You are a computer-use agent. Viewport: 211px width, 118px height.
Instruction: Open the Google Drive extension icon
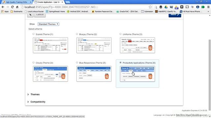166,7
